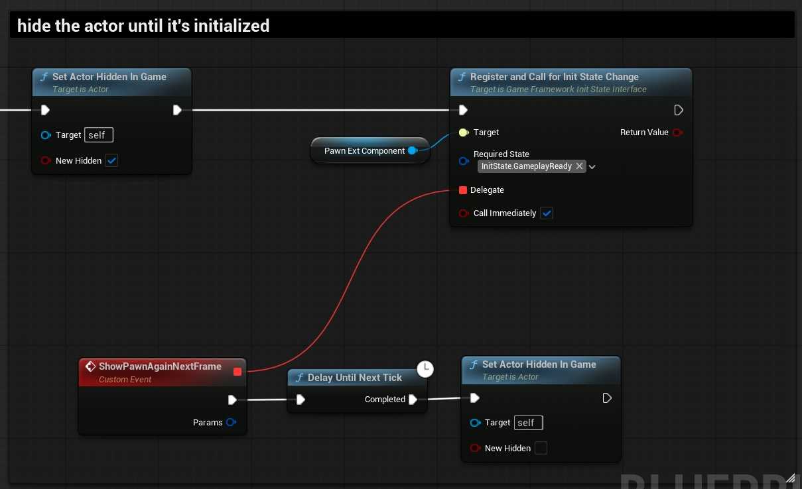Enable New Hidden on bottom Set Actor node
802x489 pixels.
tap(541, 448)
